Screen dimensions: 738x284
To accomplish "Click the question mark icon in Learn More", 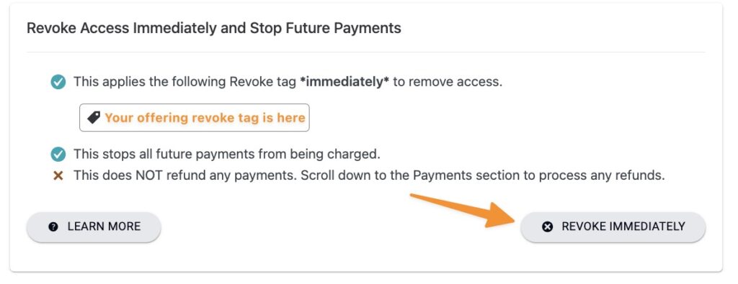I will click(x=53, y=227).
